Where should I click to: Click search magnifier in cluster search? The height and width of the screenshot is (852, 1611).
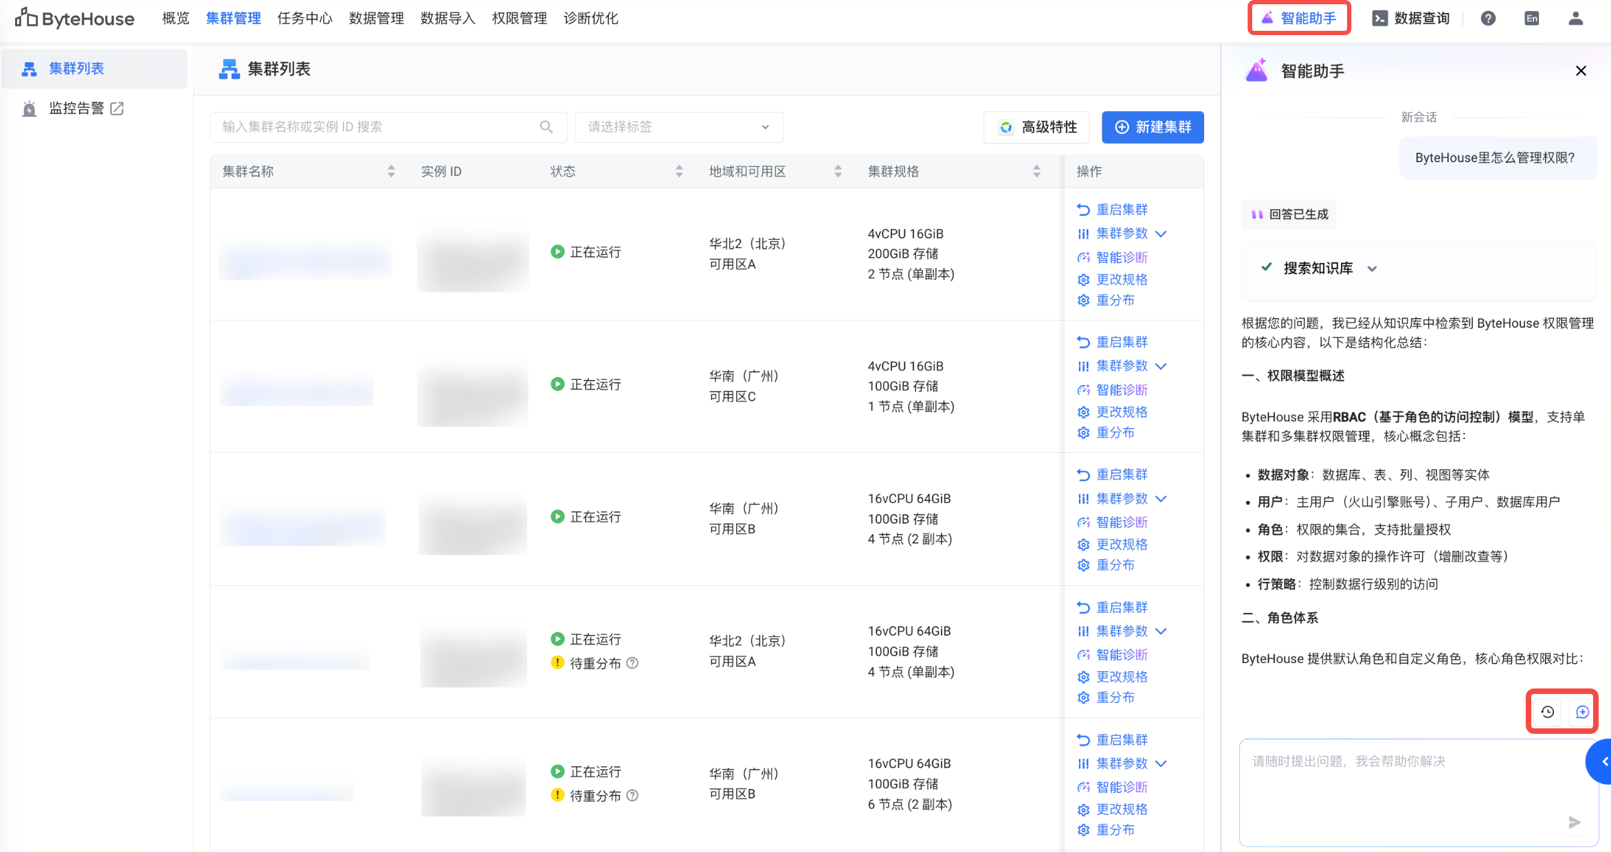546,127
